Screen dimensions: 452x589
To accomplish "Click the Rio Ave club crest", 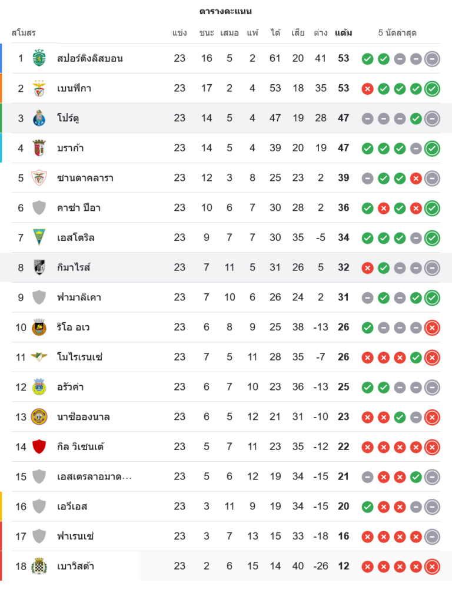I will pos(39,327).
